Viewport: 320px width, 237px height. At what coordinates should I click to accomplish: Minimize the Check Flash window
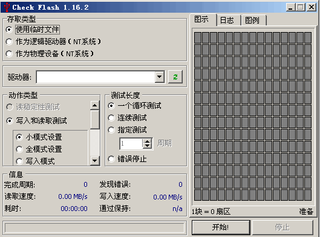(x=290, y=7)
